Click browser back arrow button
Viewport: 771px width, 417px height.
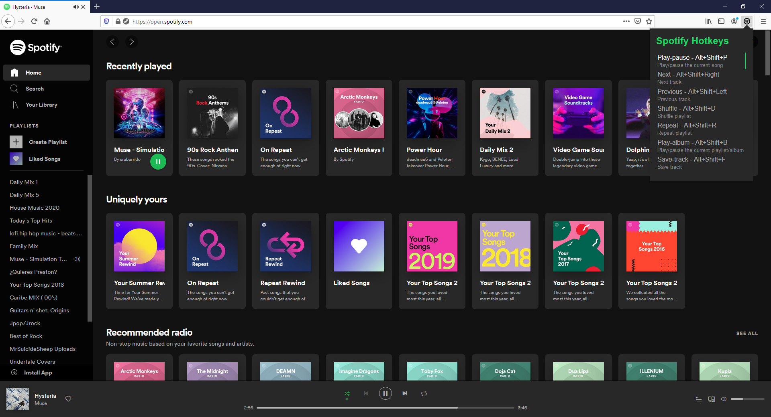[x=8, y=21]
